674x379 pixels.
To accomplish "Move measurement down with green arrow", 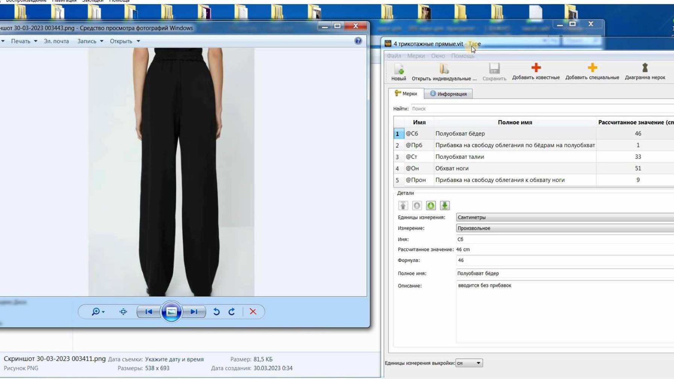I will [431, 205].
